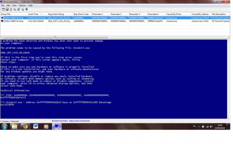Open the File menu
Image resolution: width=233 pixels, height=144 pixels.
[x=3, y=5]
